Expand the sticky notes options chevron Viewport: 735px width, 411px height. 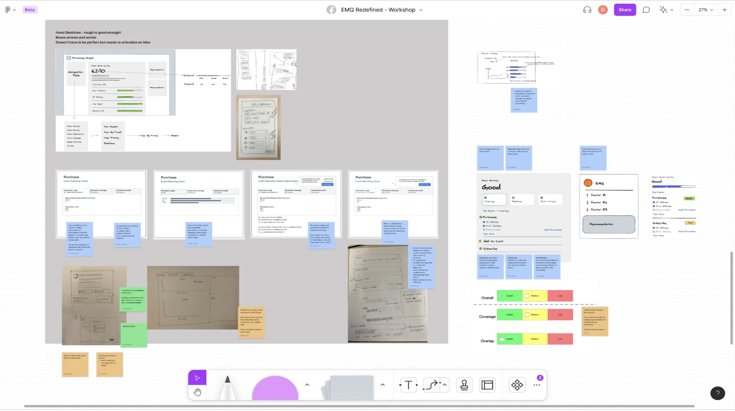(382, 385)
